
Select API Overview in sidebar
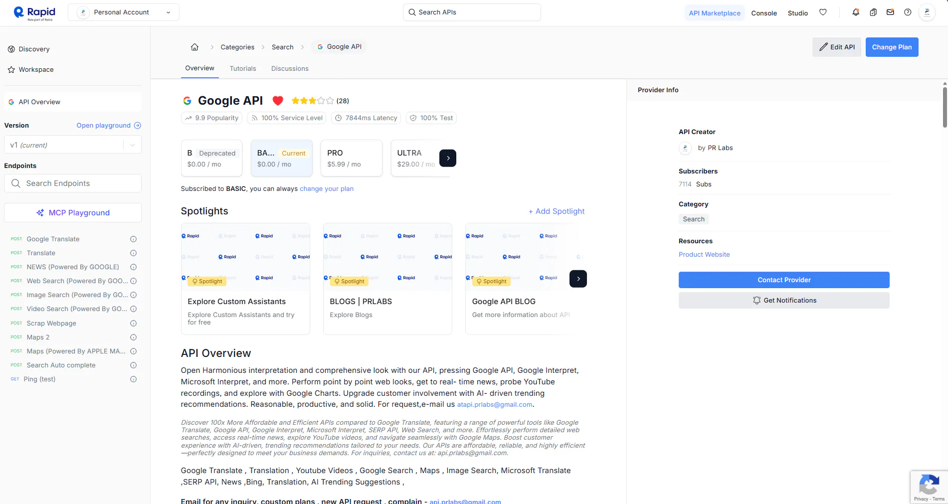(x=73, y=102)
